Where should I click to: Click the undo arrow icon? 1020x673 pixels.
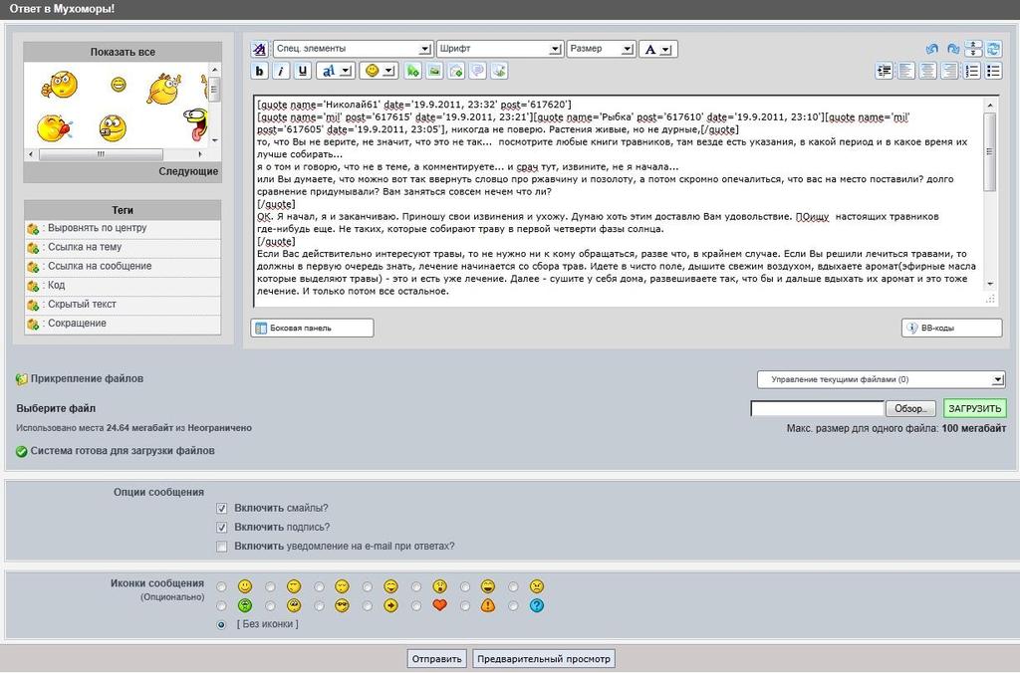tap(931, 49)
